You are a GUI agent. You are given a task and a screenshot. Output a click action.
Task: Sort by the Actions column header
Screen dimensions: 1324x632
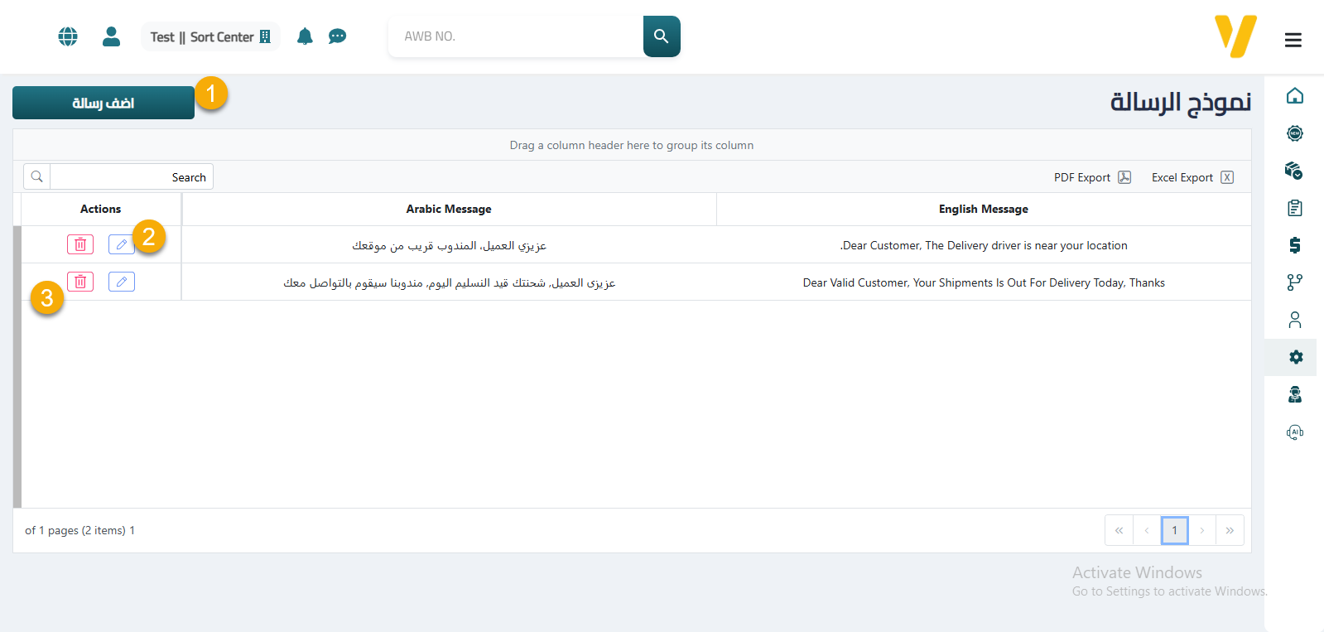tap(101, 210)
